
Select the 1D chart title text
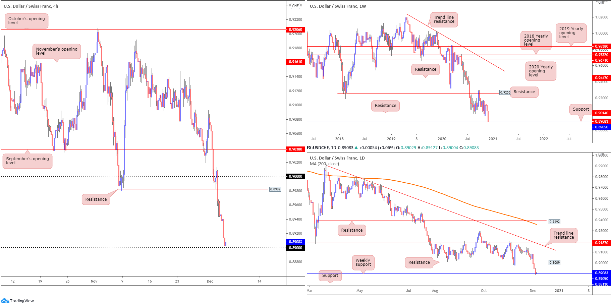pos(337,158)
